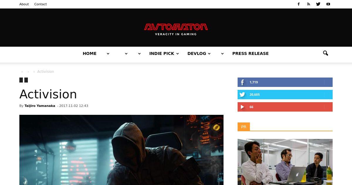Click the Activision breadcrumb text
352x185 pixels.
pos(45,72)
